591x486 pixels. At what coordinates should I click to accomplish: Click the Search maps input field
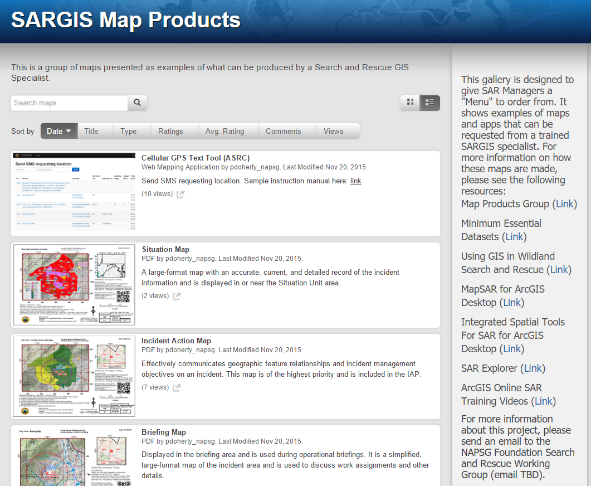[70, 103]
